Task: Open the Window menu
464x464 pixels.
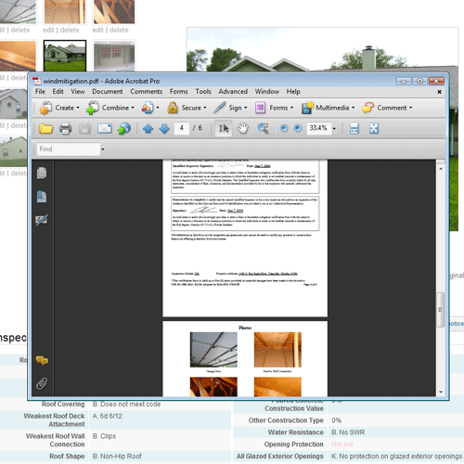Action: tap(267, 92)
